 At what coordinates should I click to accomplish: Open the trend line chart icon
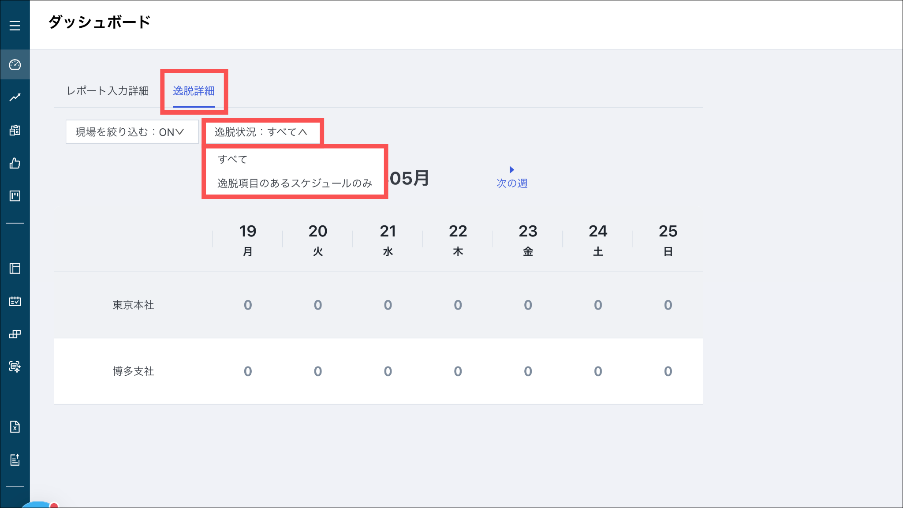pyautogui.click(x=15, y=97)
